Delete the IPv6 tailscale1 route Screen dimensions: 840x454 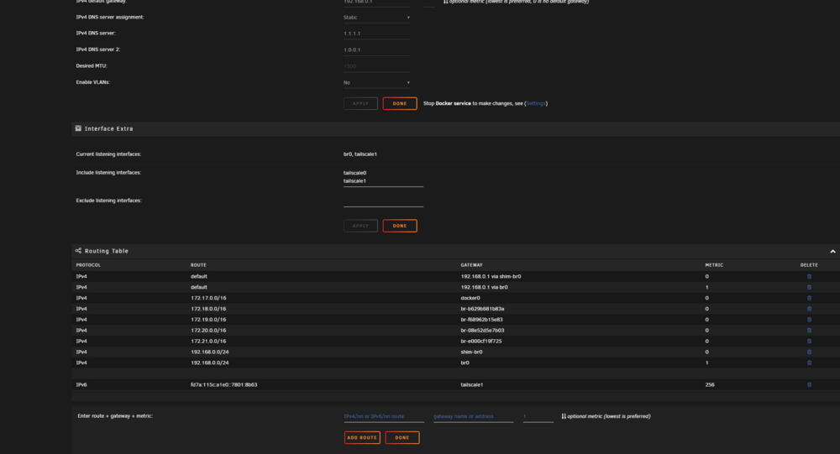(x=809, y=384)
